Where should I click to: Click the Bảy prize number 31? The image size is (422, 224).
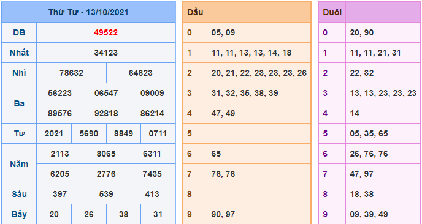coord(158,214)
